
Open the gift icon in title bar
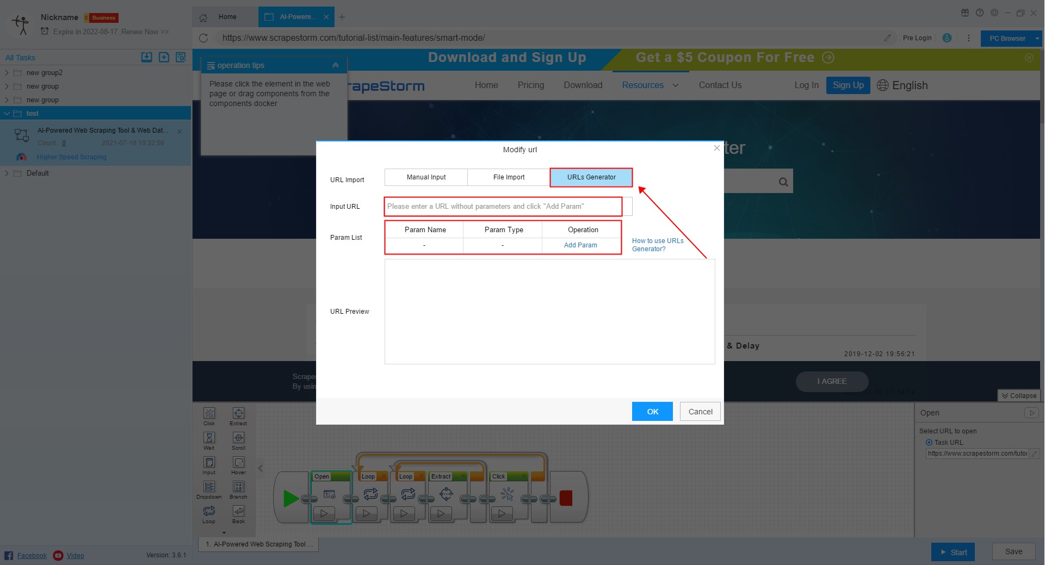(x=965, y=13)
